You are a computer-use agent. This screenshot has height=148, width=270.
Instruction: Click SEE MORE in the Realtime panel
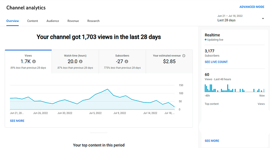(x=212, y=141)
